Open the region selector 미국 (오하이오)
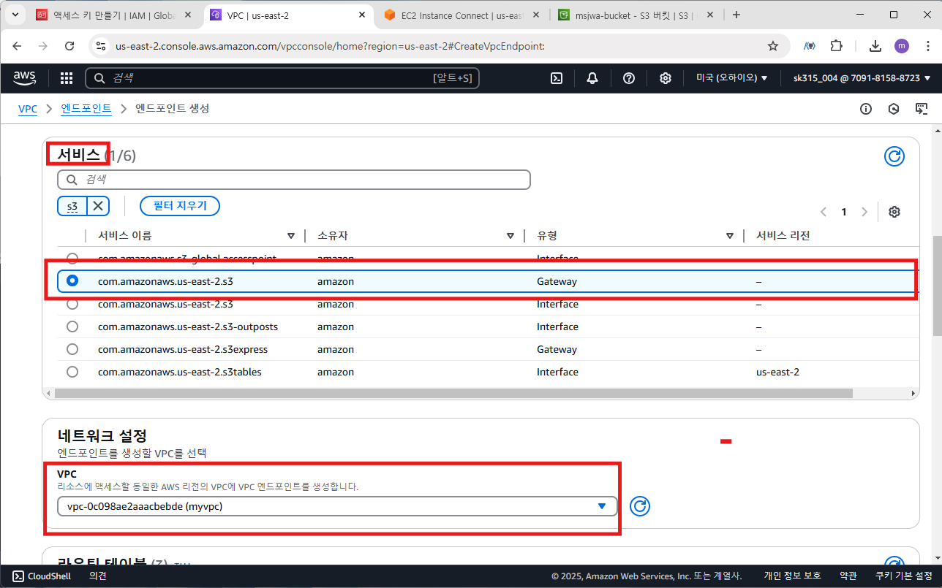 pyautogui.click(x=731, y=78)
